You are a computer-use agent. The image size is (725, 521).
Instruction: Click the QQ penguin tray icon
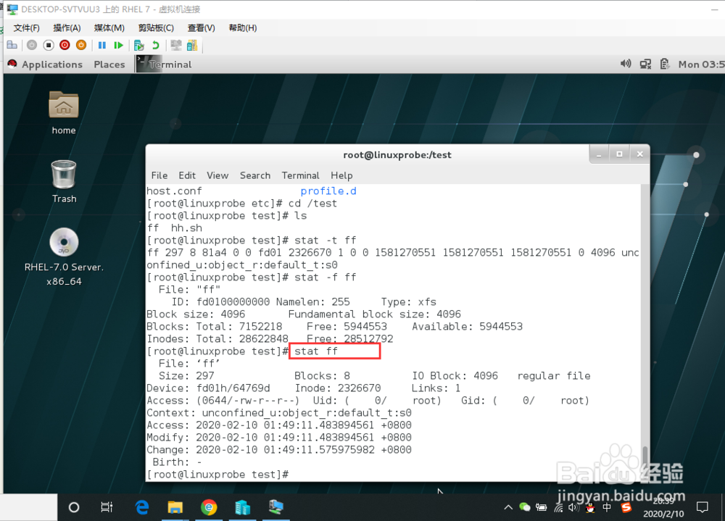590,507
